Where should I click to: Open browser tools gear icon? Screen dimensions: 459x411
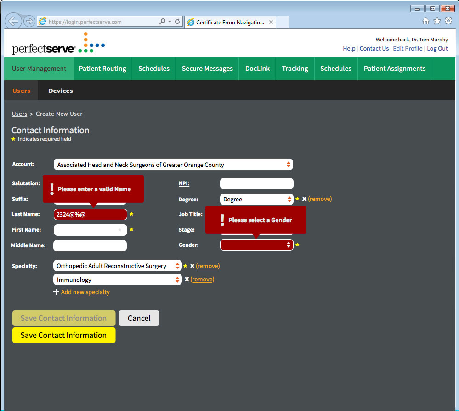(448, 21)
